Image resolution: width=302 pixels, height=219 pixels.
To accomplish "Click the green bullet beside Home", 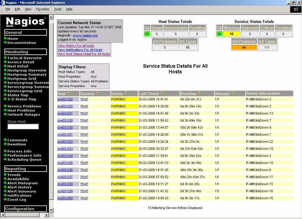I will pyautogui.click(x=5, y=38).
